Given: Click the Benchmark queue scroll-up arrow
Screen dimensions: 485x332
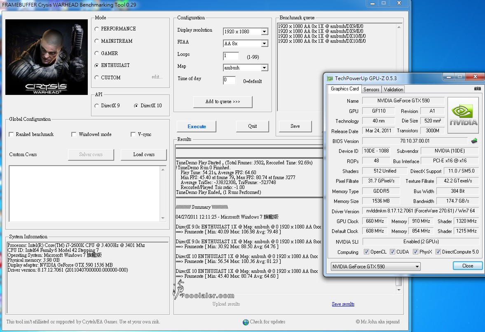Looking at the screenshot, I should click(399, 27).
